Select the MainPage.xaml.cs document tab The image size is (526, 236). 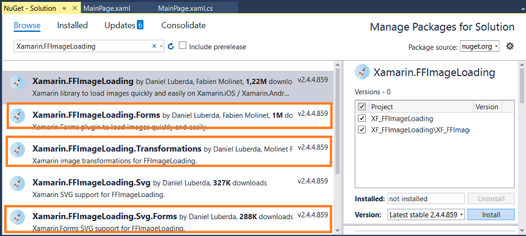point(185,8)
